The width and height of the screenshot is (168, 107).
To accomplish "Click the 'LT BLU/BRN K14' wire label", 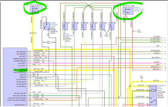I will tap(41, 78).
